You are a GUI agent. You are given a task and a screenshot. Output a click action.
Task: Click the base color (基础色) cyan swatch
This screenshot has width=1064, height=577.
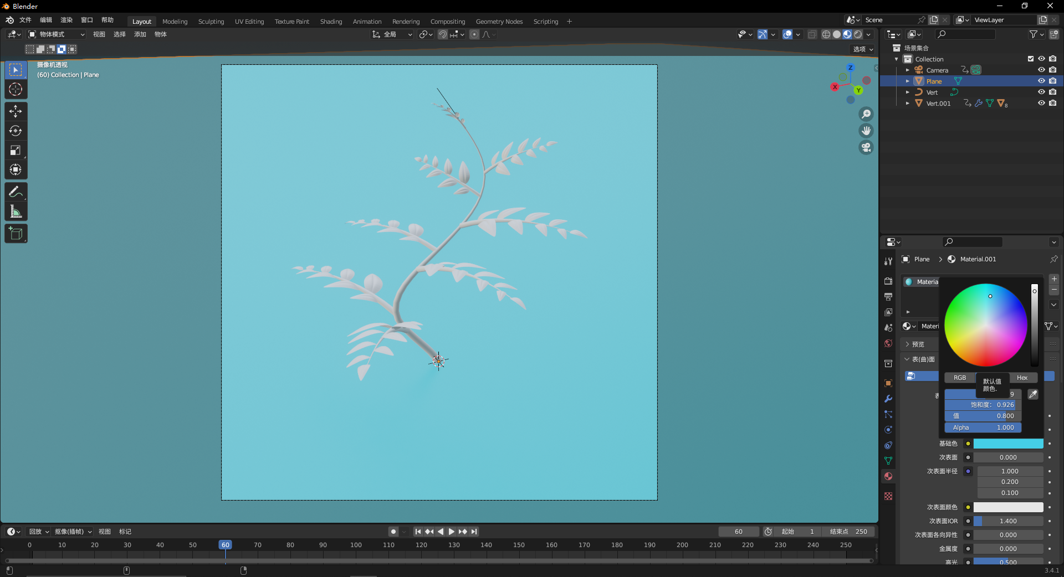[x=1009, y=444]
